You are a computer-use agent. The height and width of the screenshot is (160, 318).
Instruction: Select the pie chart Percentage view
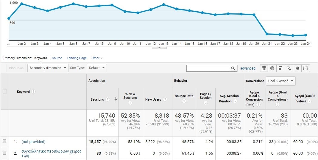point(272,68)
